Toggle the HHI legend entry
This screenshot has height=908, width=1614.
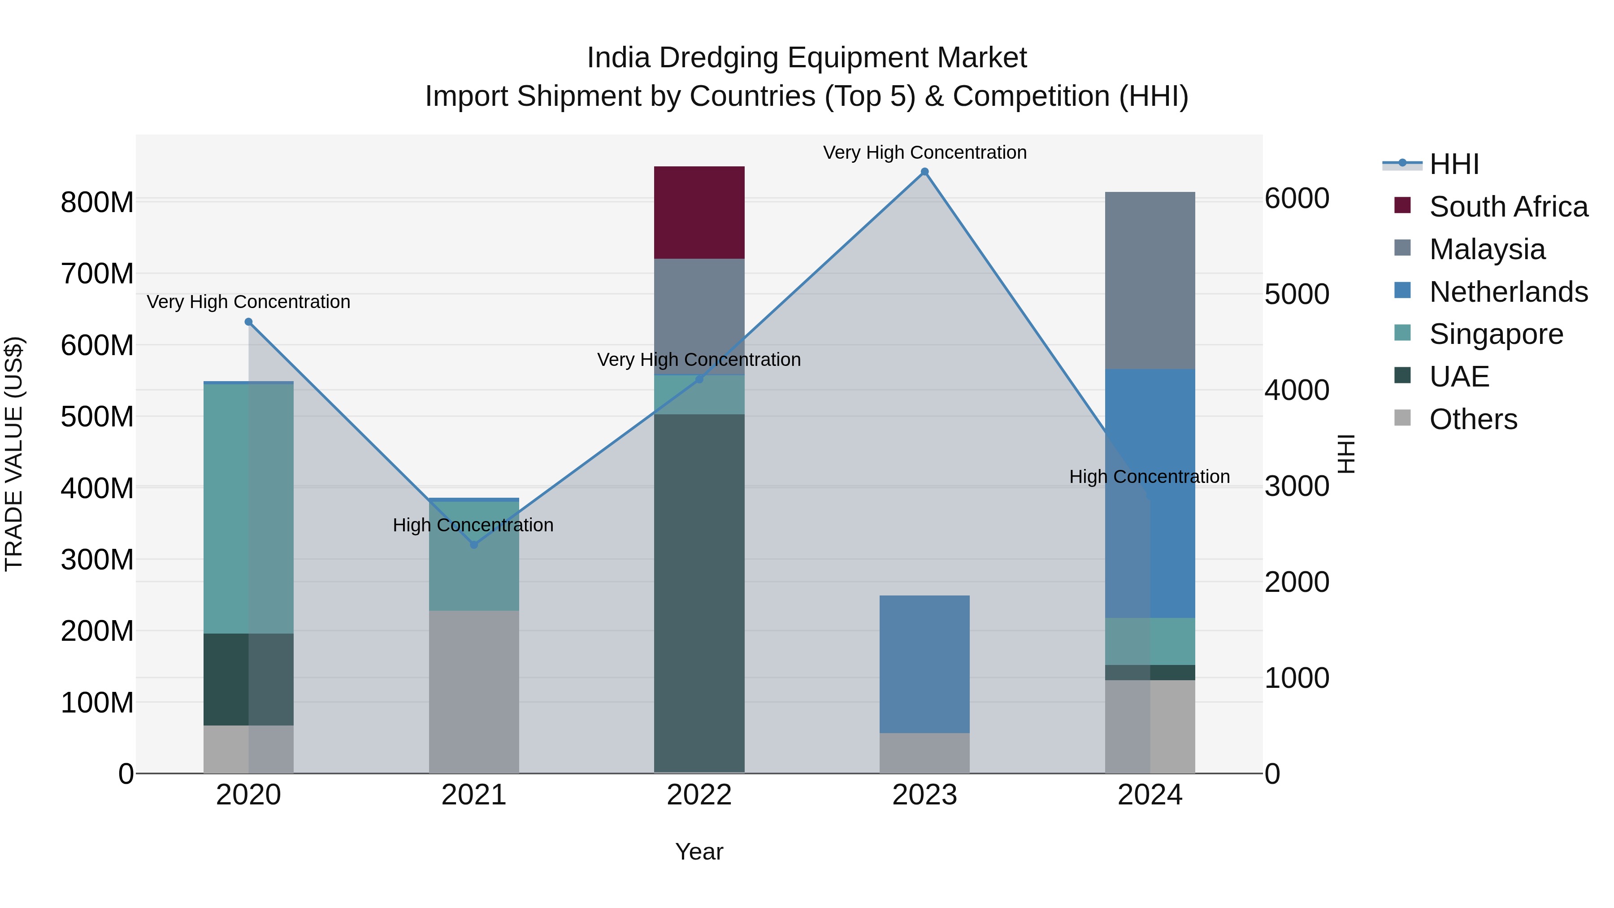(x=1431, y=164)
